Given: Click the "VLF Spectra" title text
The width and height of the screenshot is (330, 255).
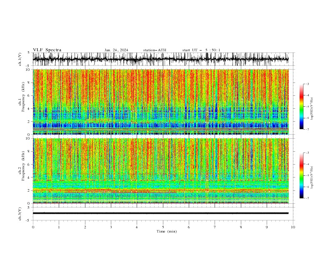Looking at the screenshot, I should click(x=47, y=50).
